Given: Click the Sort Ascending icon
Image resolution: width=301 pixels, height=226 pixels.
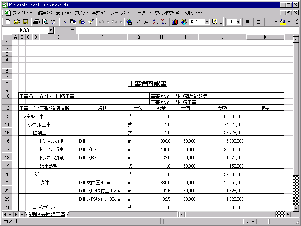Looking at the screenshot, I should [155, 22].
